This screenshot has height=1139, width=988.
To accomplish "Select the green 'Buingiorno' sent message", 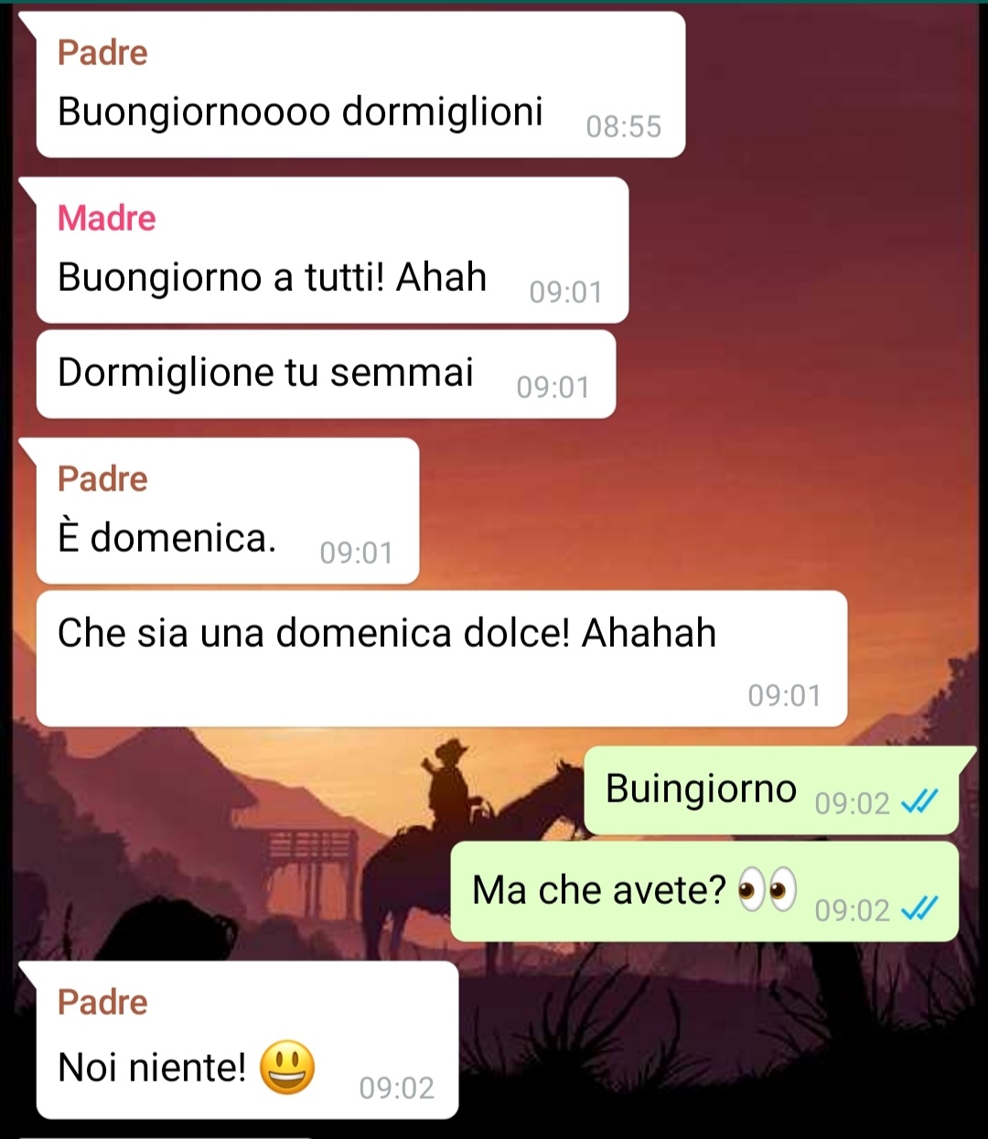I will click(x=771, y=790).
